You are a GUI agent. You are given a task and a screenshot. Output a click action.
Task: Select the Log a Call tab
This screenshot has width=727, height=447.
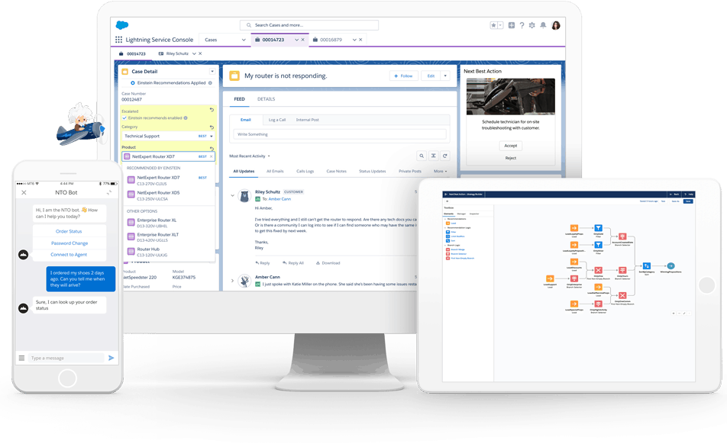pos(276,120)
